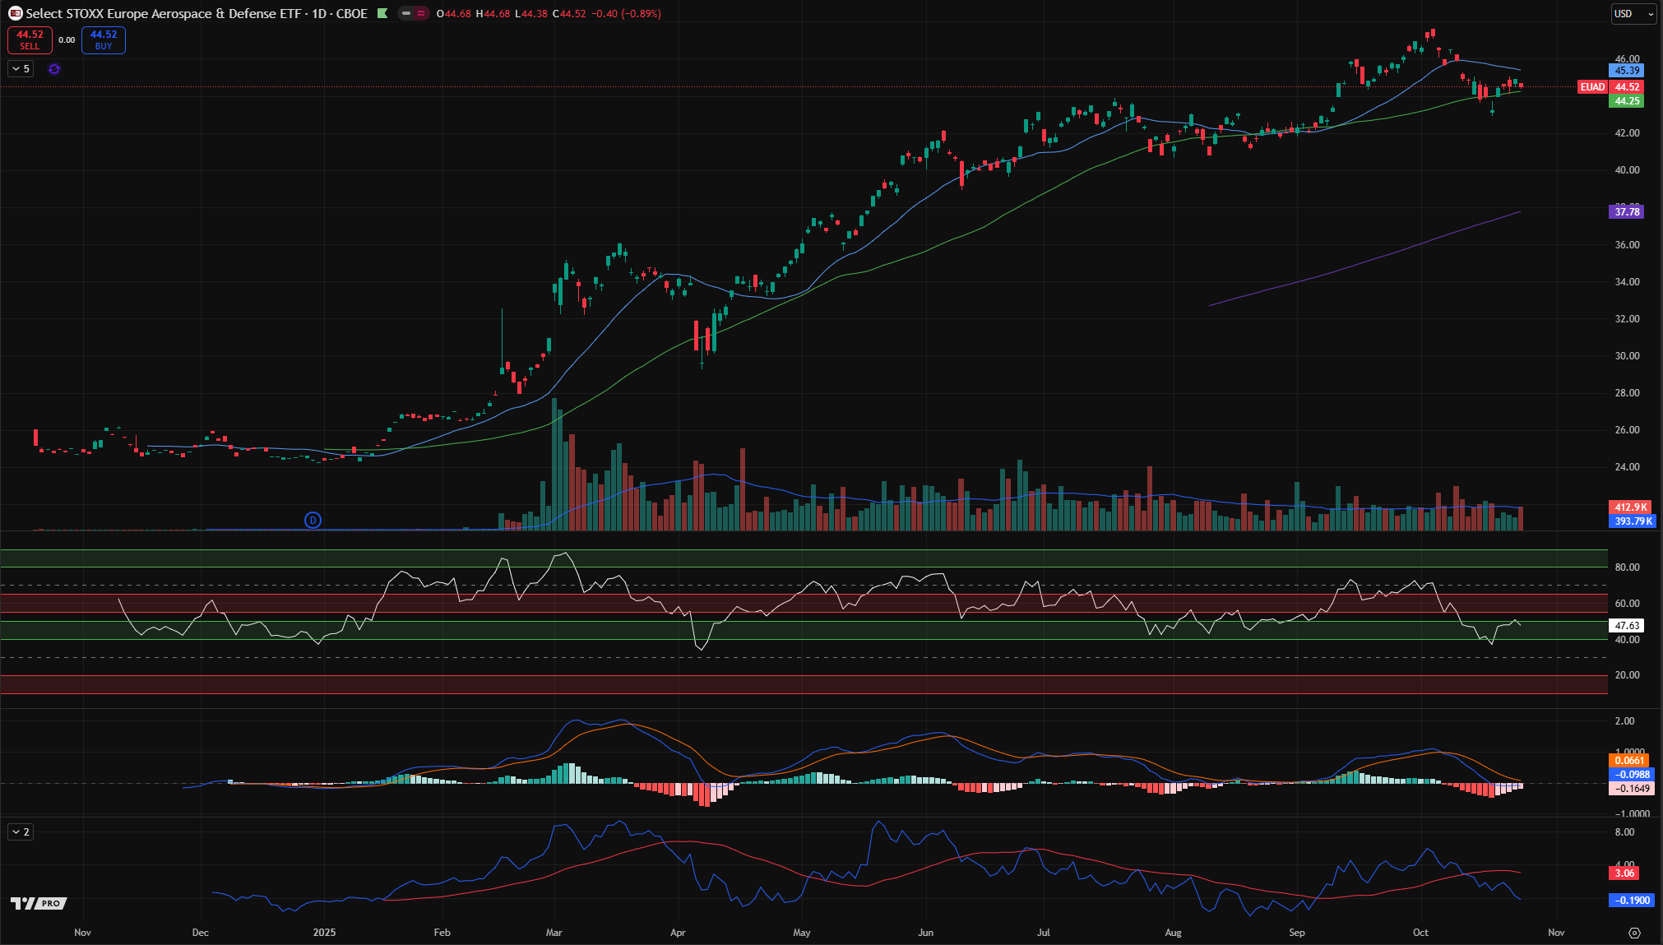Toggle the gray minus pill indicator

(x=406, y=13)
